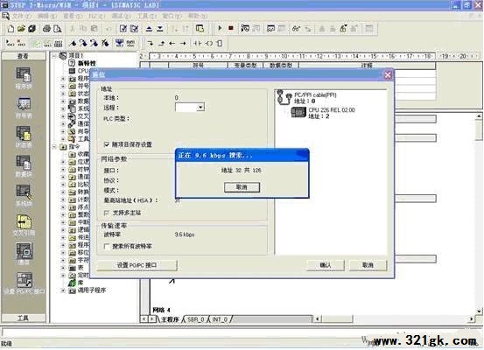Click the New file toolbar icon
484x350 pixels.
[x=11, y=29]
